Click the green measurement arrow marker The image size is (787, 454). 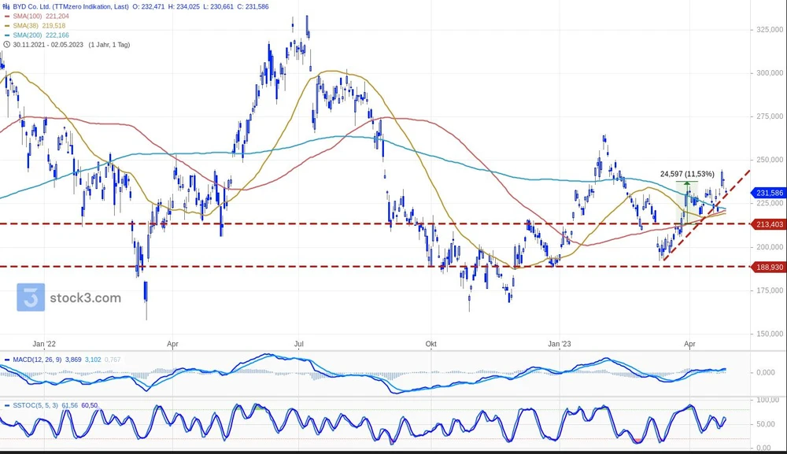click(x=686, y=183)
